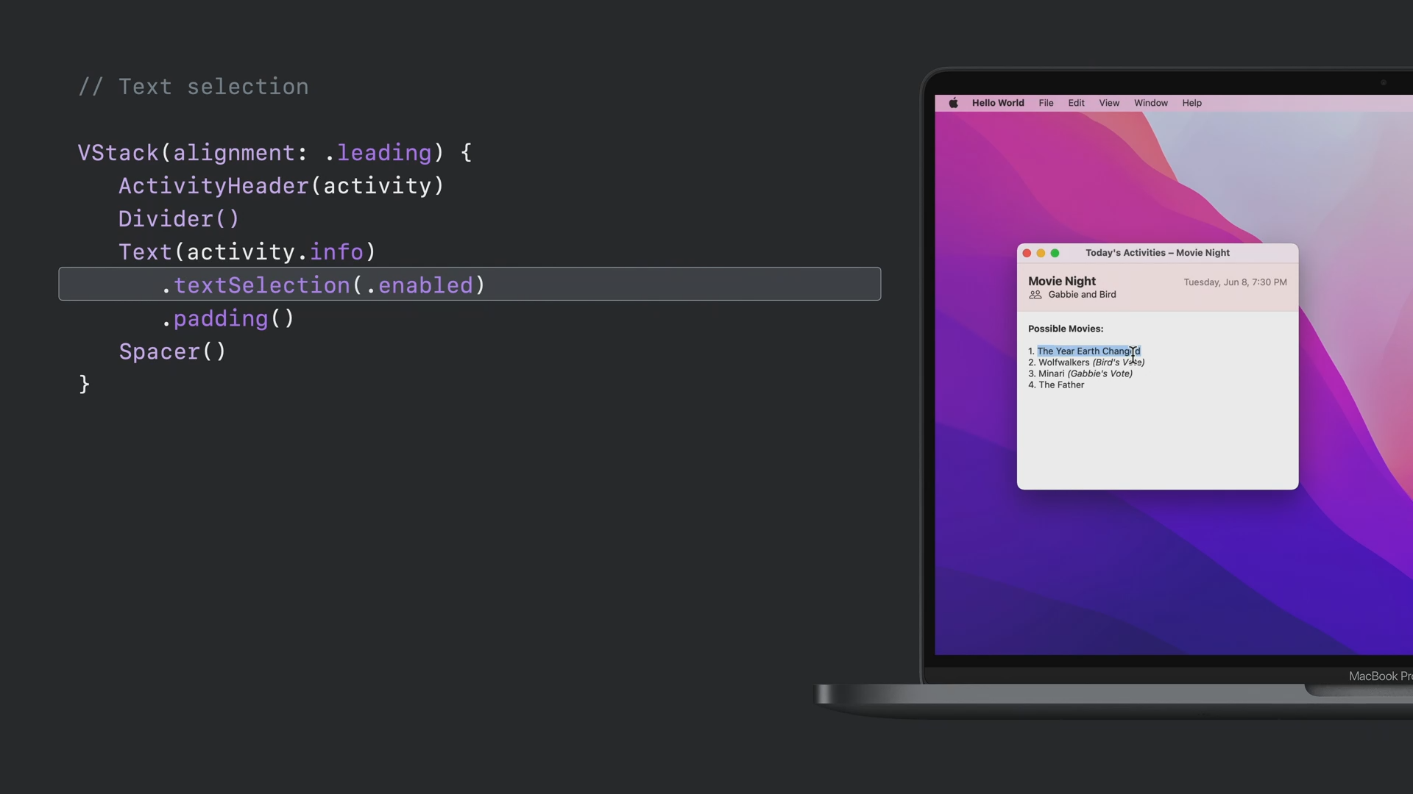The image size is (1413, 794).
Task: Click 'The Father' movie list entry
Action: 1060,385
